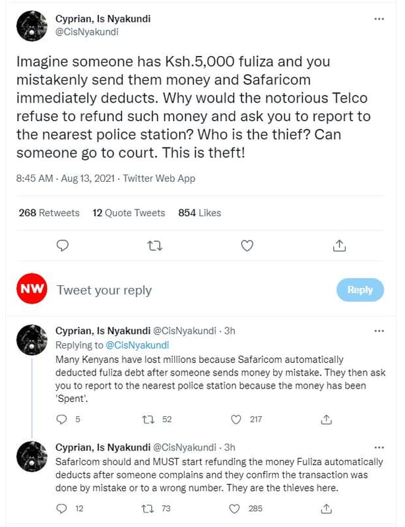The image size is (405, 527).
Task: Click the Tweet your reply input field
Action: click(132, 290)
